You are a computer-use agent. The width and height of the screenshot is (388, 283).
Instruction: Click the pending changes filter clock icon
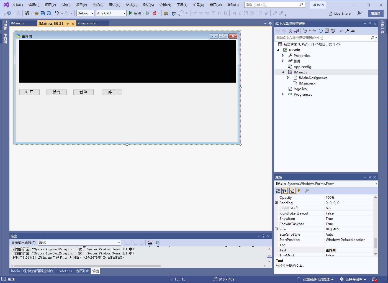point(305,31)
